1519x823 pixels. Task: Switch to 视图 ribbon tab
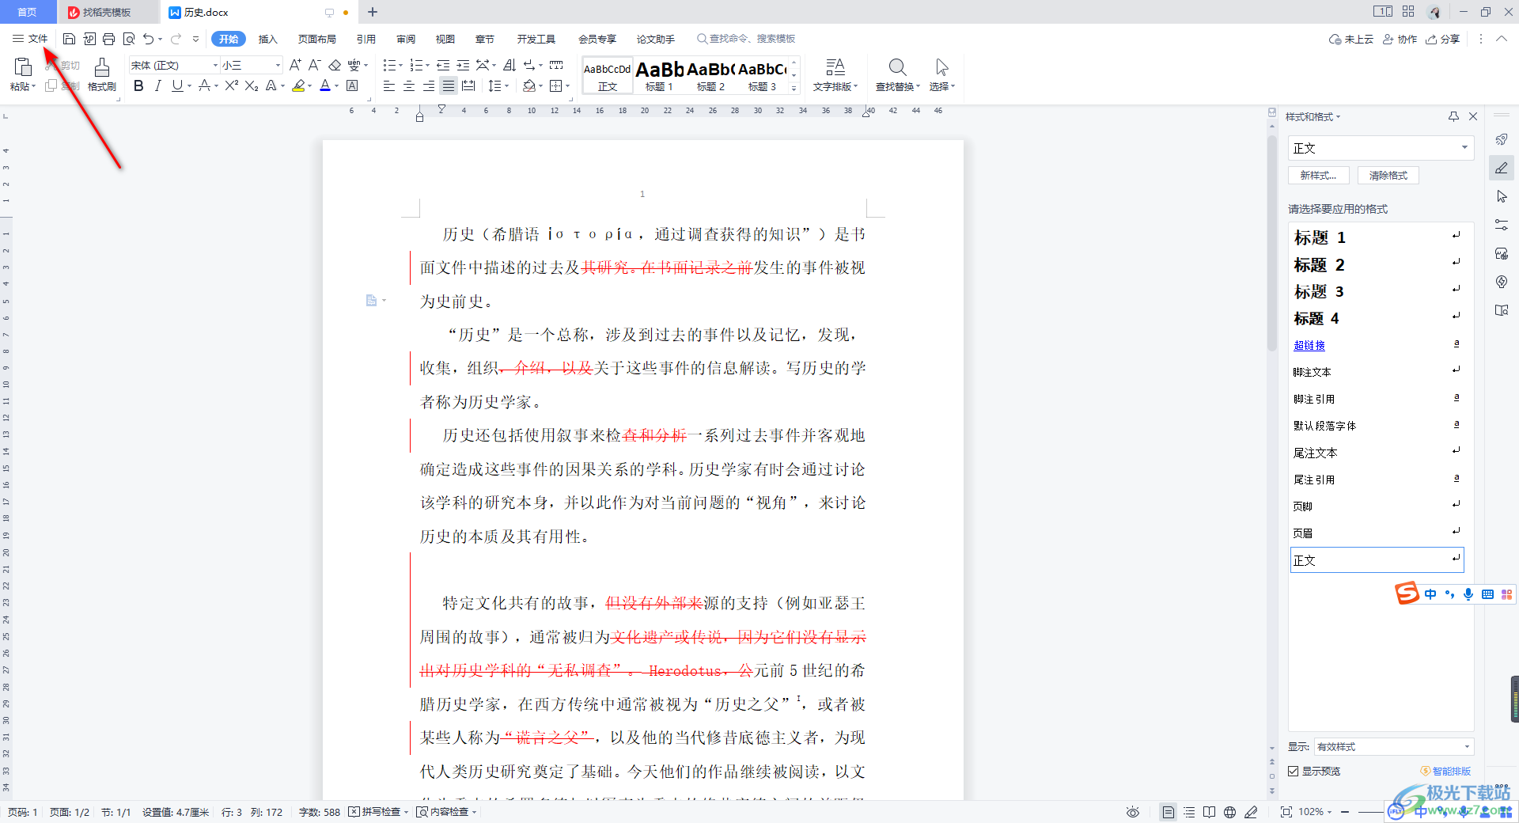[x=445, y=39]
